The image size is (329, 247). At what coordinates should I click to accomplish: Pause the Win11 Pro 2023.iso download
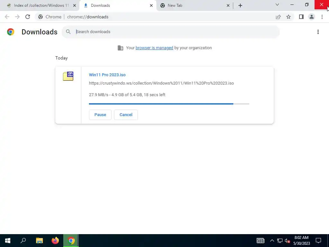100,115
